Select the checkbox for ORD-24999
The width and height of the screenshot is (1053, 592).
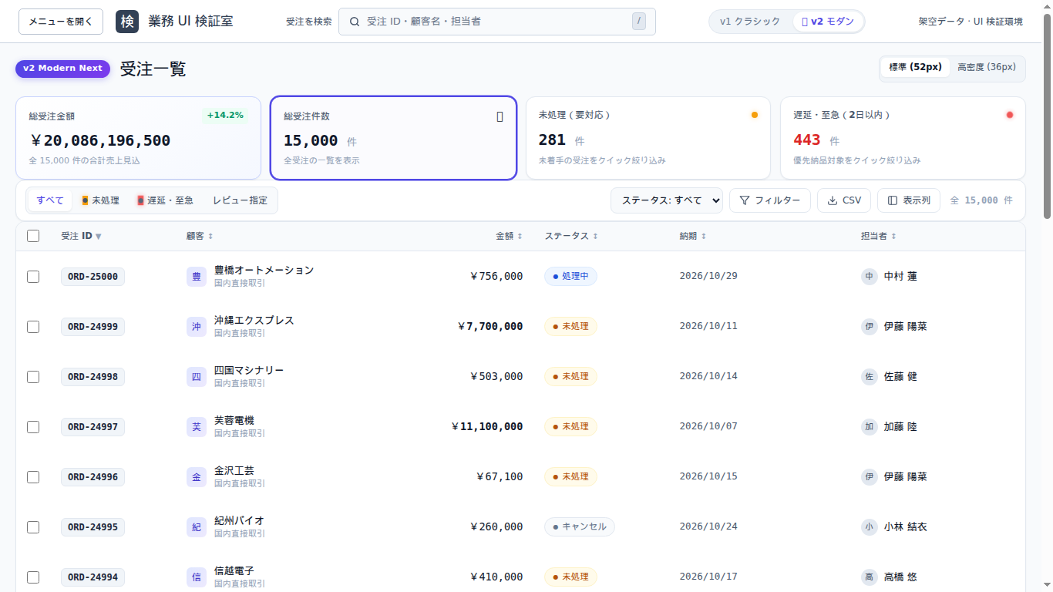click(x=33, y=327)
